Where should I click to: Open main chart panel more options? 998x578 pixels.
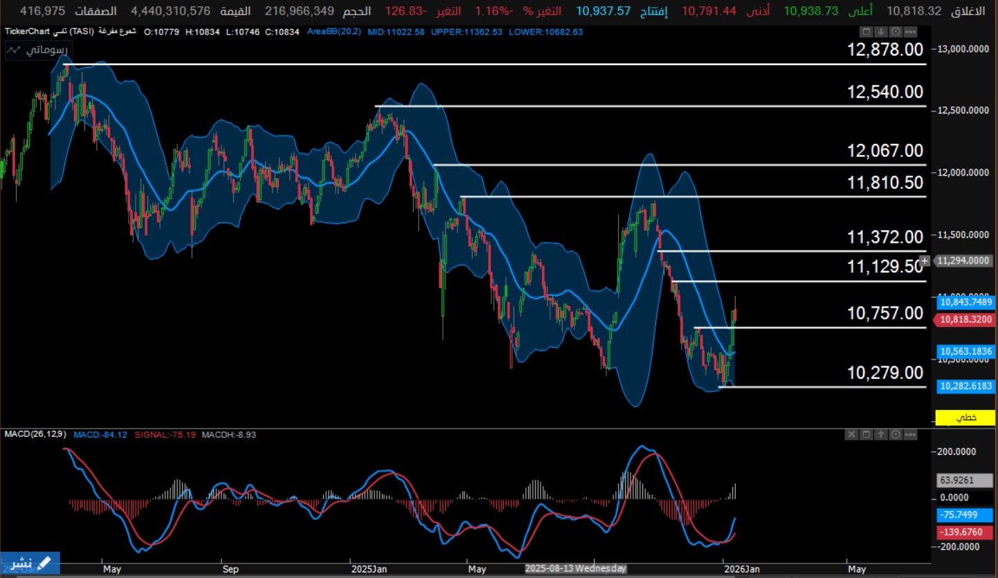(911, 32)
